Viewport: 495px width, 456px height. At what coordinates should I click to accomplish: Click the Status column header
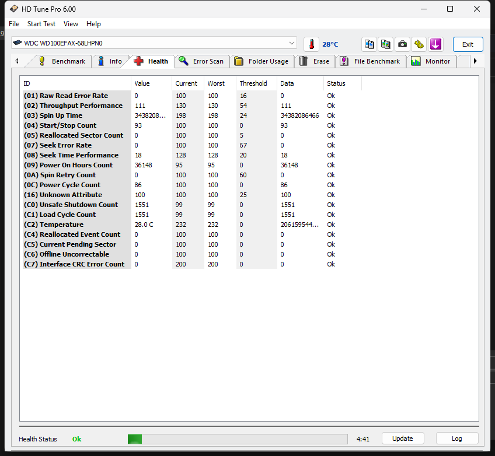point(342,83)
